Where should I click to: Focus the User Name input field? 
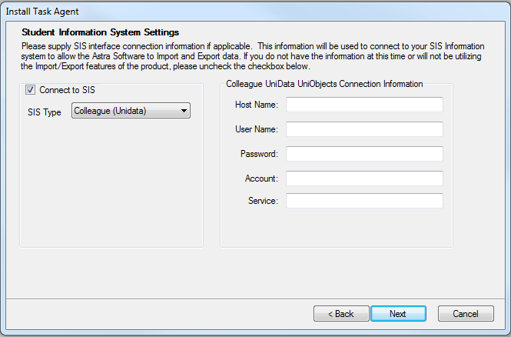click(364, 129)
